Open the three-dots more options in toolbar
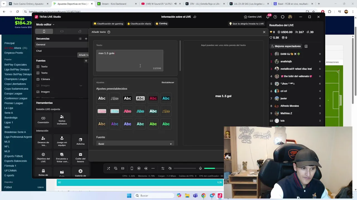Screen dimensions: 357x200 (153, 168)
